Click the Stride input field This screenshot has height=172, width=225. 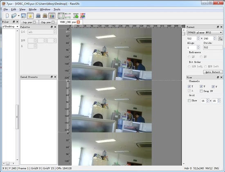[213, 47]
